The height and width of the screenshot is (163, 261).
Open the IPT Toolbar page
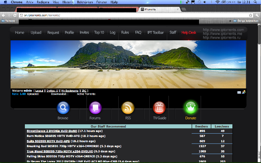pos(155,33)
